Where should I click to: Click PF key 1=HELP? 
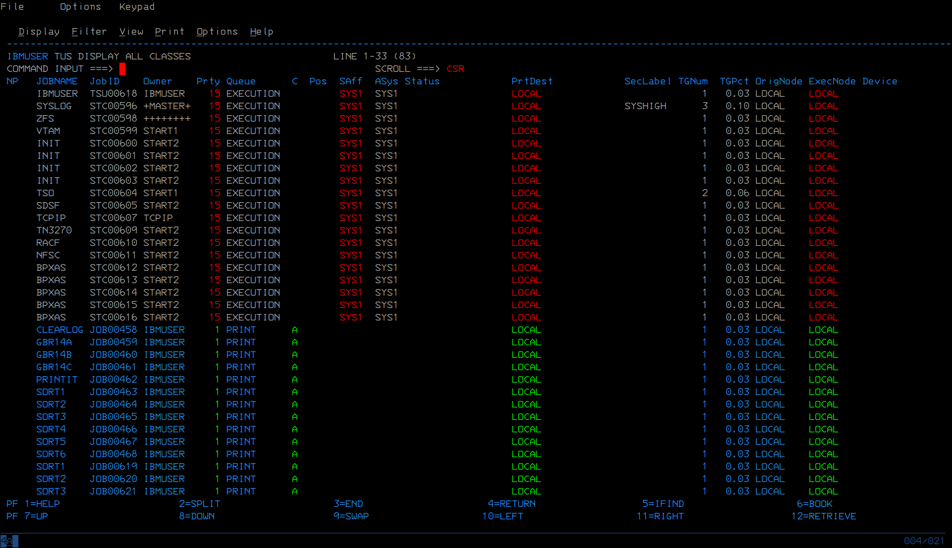tap(42, 504)
